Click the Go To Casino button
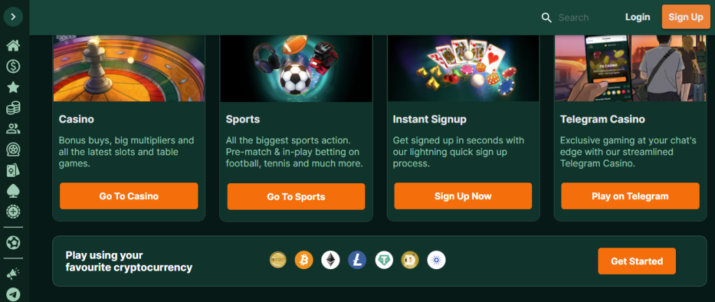Image resolution: width=715 pixels, height=302 pixels. 129,196
